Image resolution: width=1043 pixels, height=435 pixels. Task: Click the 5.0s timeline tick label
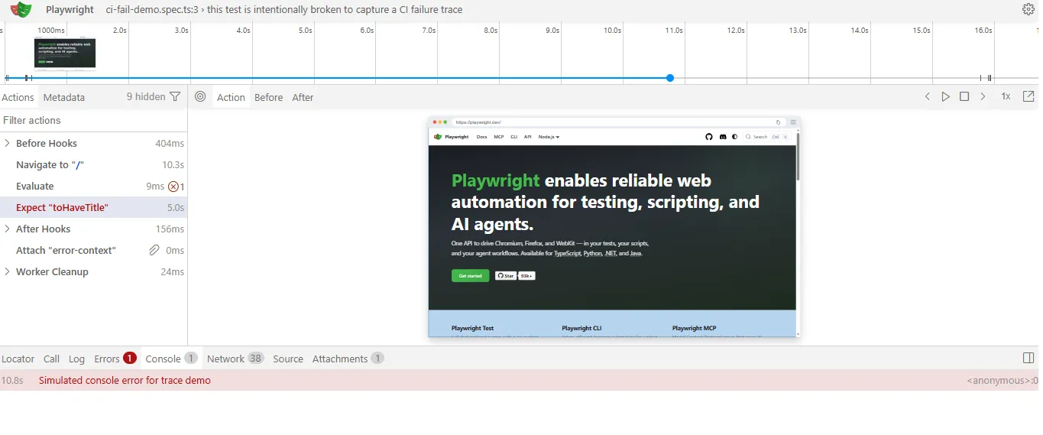305,31
